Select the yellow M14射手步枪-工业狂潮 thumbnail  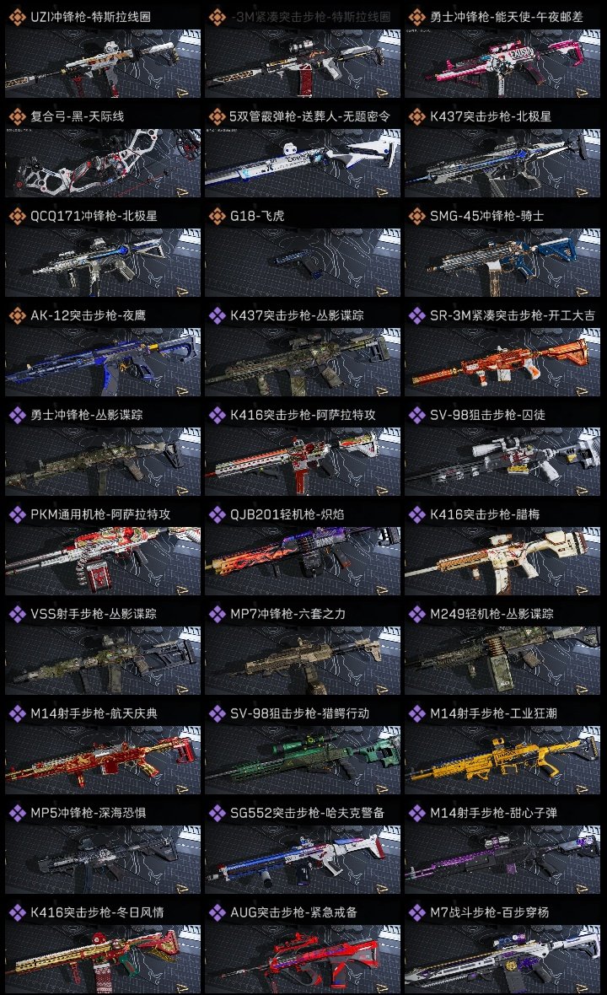[x=502, y=760]
